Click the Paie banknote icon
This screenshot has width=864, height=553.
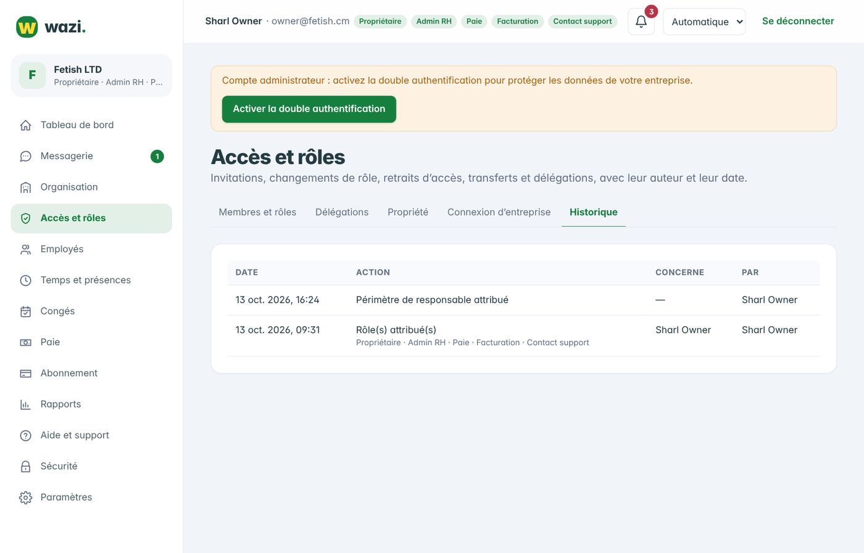[25, 342]
